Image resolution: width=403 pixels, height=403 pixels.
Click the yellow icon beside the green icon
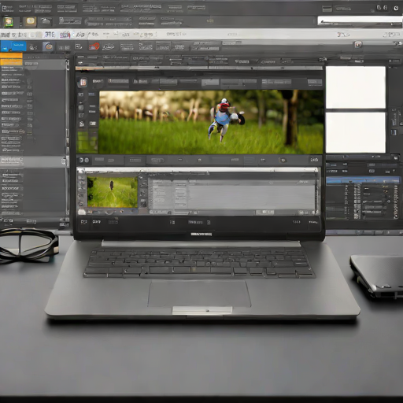pos(31,21)
